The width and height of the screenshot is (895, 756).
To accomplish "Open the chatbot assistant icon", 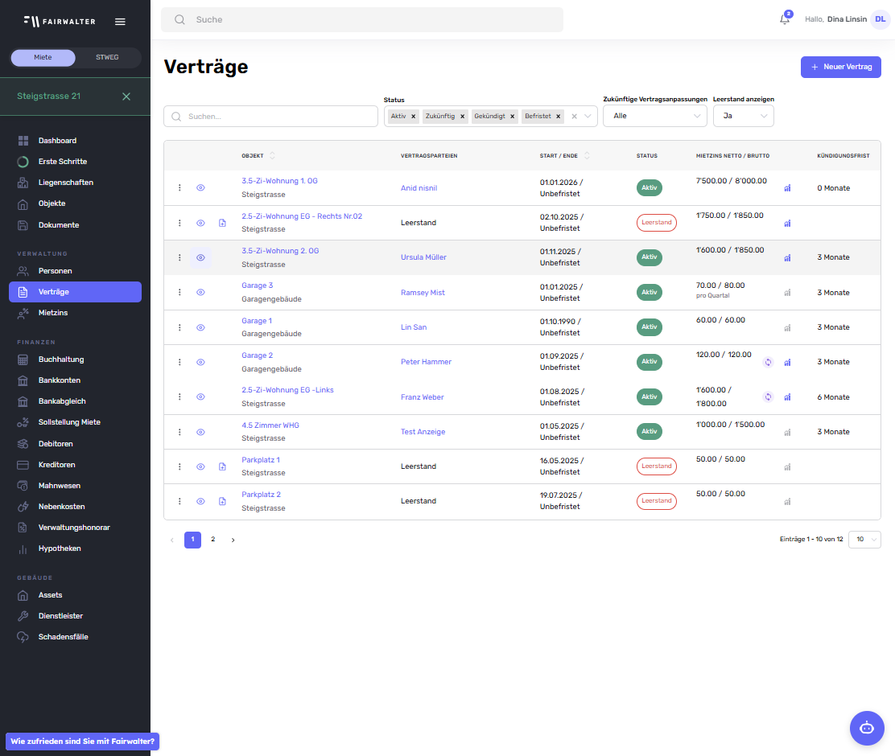I will tap(866, 728).
